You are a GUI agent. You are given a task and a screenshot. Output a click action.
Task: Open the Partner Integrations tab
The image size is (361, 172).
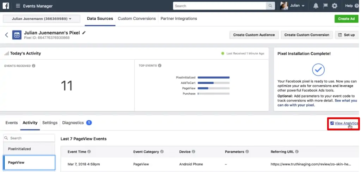tap(179, 19)
